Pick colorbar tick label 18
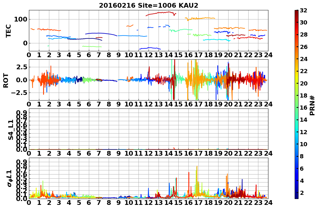This screenshot has width=318, height=209. point(304,96)
